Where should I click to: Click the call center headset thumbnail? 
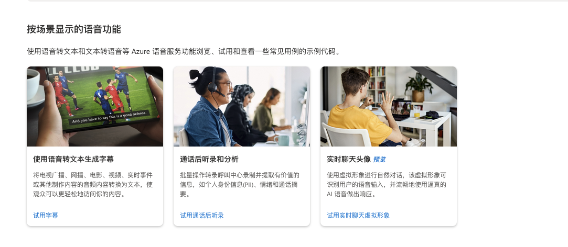(x=242, y=106)
